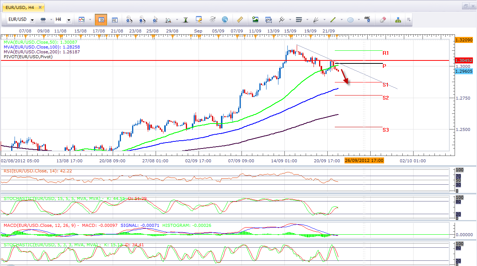Click the add image icon
The height and width of the screenshot is (266, 477).
[x=255, y=19]
